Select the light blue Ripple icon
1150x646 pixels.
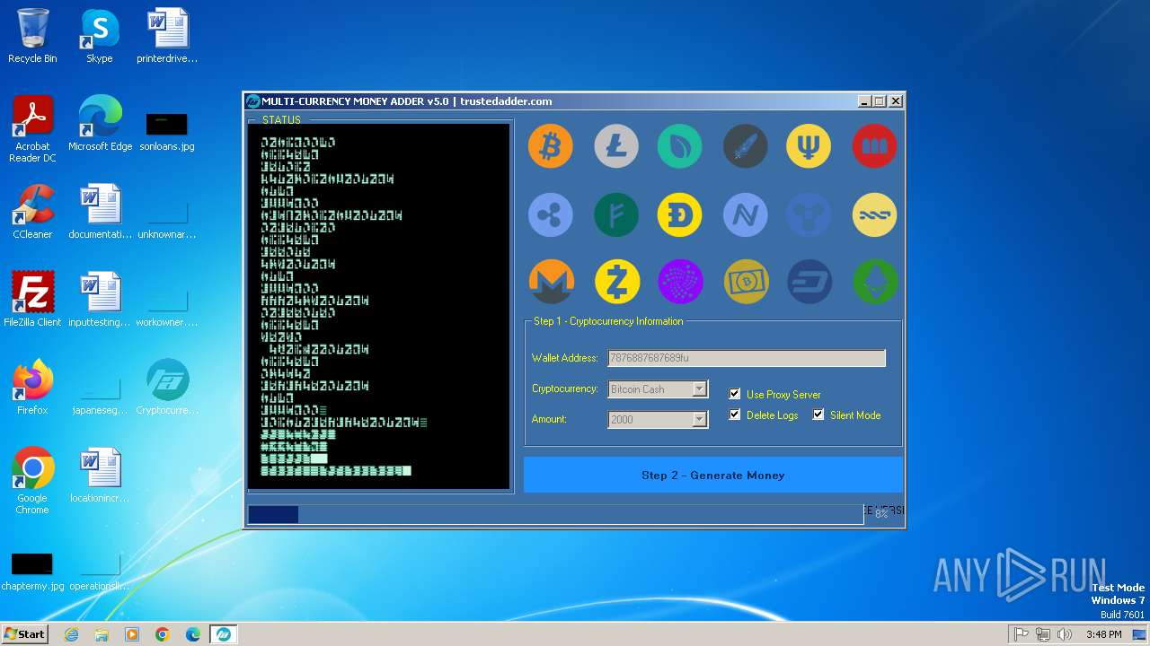click(x=550, y=214)
